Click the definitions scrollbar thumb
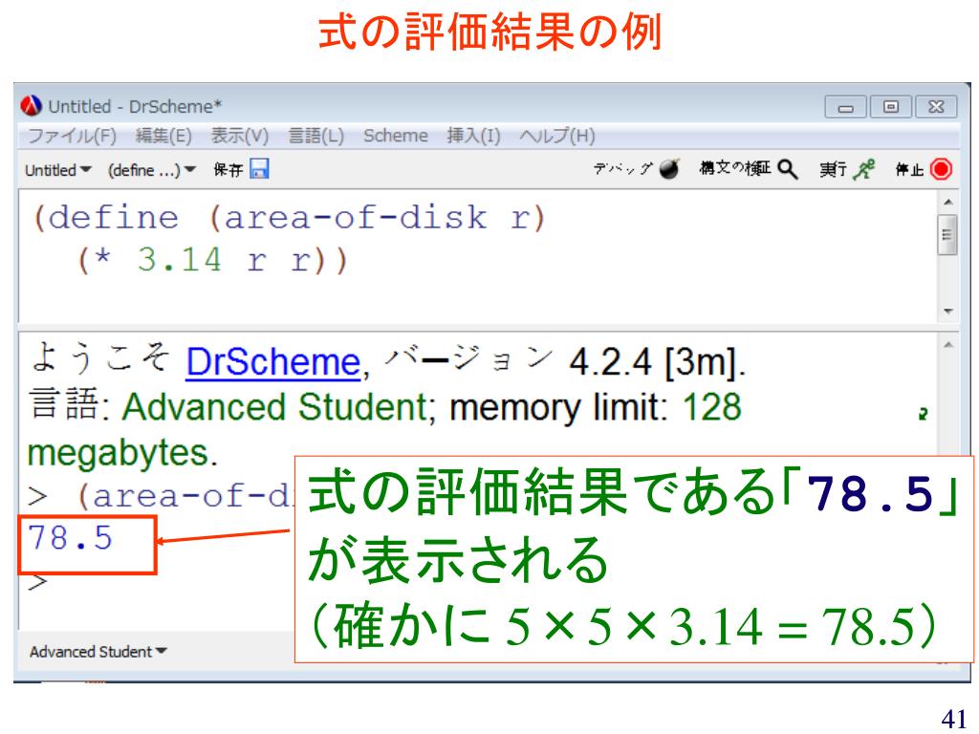The image size is (979, 734). [x=947, y=235]
